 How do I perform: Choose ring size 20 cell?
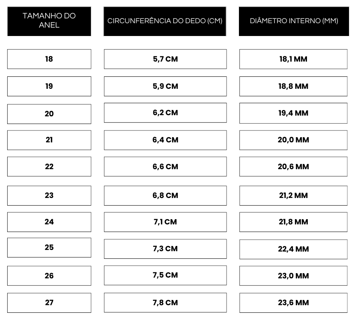click(x=49, y=114)
